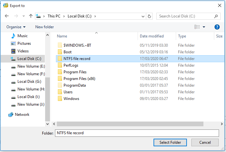Click the New folder button
Image resolution: width=226 pixels, height=152 pixels.
click(x=45, y=27)
